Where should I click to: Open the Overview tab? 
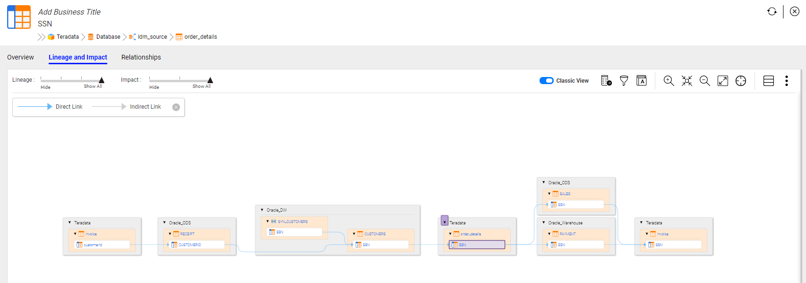(20, 57)
